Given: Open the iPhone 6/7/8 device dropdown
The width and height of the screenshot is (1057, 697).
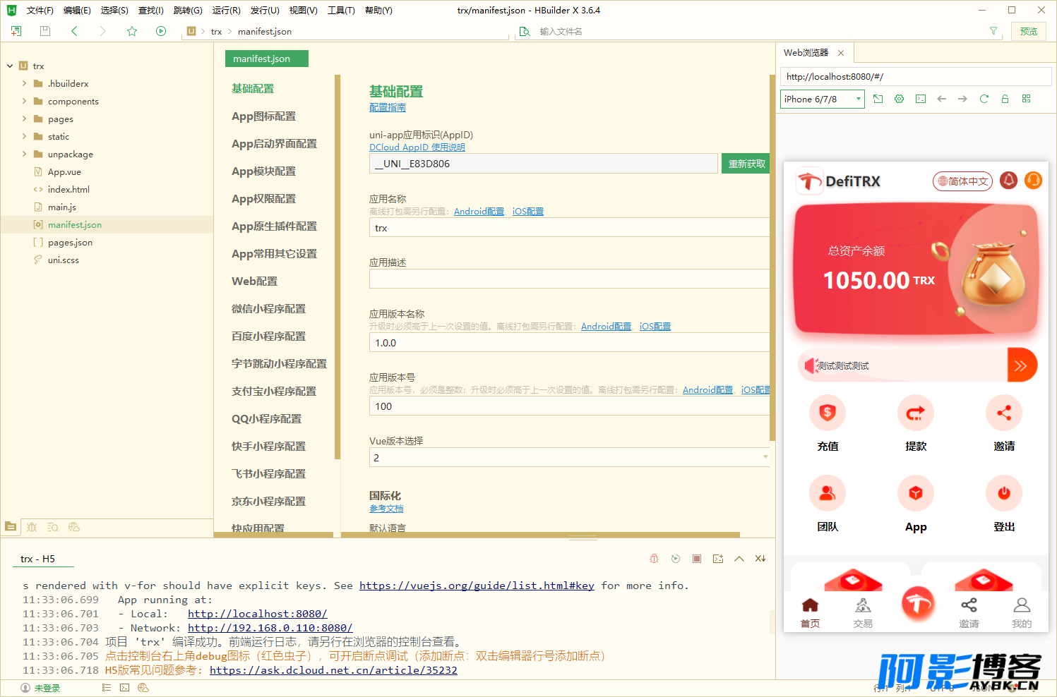Looking at the screenshot, I should 823,99.
